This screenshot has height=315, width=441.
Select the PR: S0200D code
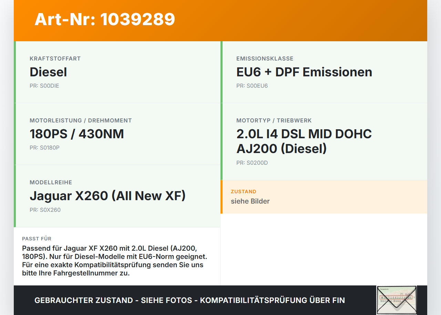click(x=252, y=163)
